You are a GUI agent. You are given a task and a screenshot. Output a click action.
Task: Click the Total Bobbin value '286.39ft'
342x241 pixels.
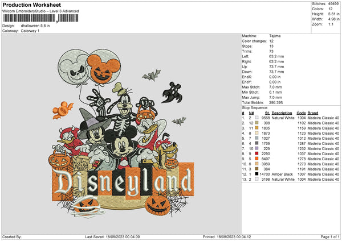pos(276,102)
